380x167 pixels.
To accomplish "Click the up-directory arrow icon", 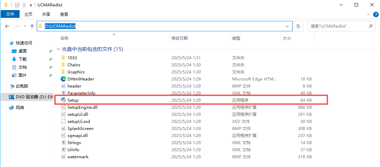I will [32, 26].
